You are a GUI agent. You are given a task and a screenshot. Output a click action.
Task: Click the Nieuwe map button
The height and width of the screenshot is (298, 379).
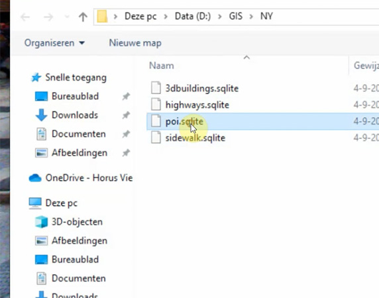[135, 43]
